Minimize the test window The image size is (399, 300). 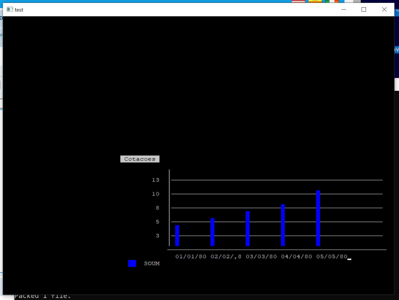click(x=344, y=10)
